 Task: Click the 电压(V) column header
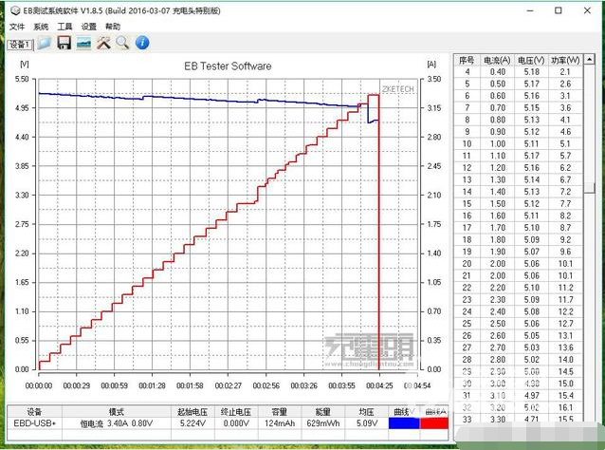tap(531, 60)
